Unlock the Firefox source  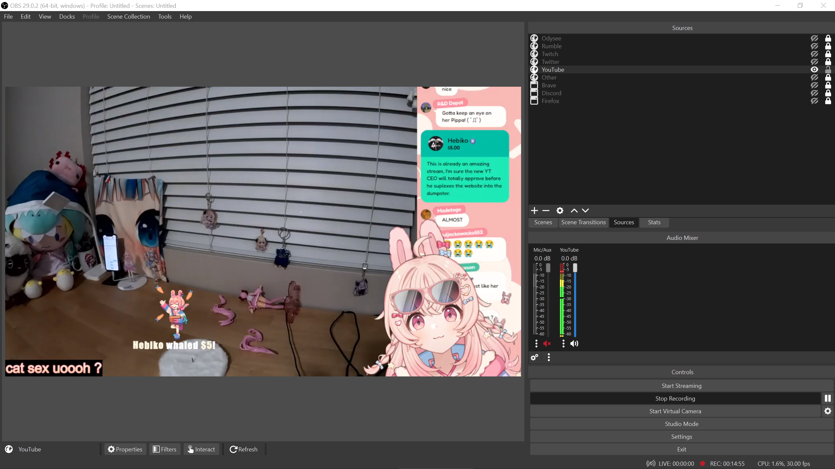point(828,101)
